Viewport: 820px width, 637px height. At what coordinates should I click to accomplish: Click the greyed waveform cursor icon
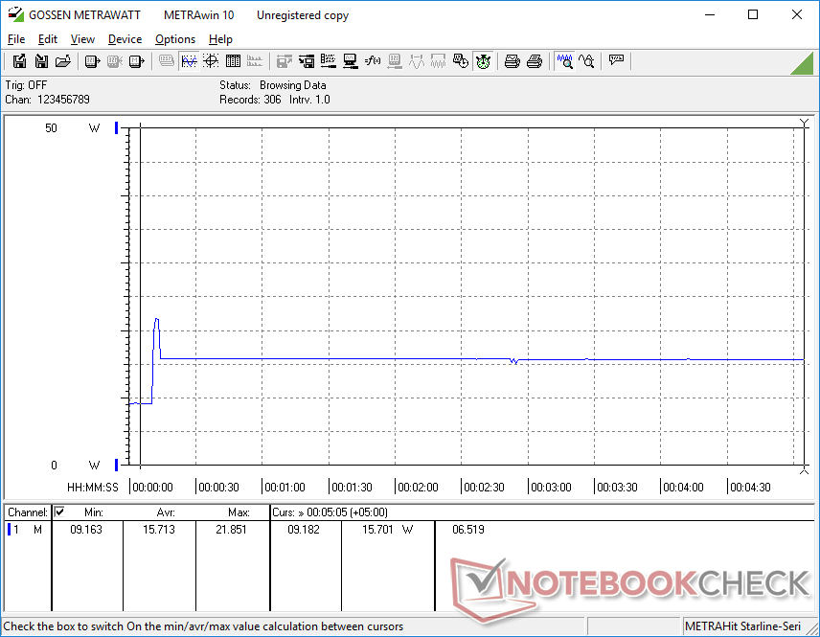point(417,61)
